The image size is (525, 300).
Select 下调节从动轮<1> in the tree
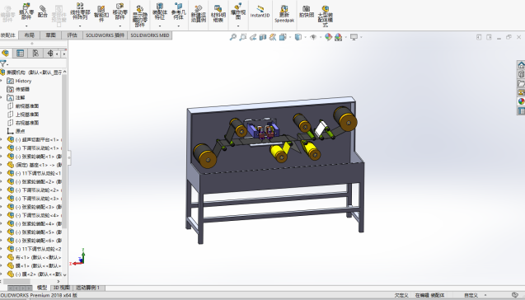34,148
